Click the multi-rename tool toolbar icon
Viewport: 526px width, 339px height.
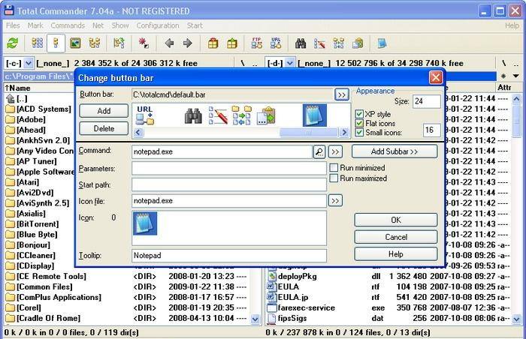tap(319, 43)
